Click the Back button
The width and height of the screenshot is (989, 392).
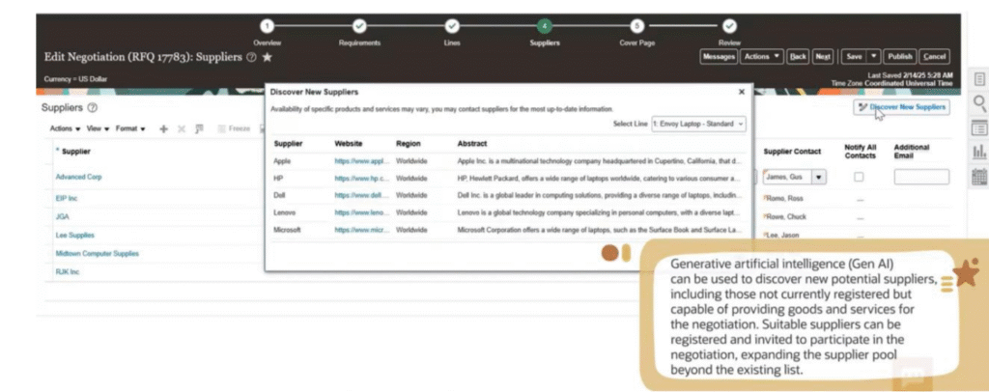pos(799,57)
